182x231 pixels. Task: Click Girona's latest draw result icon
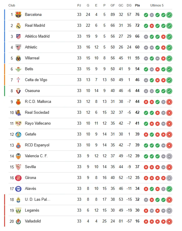point(169,178)
